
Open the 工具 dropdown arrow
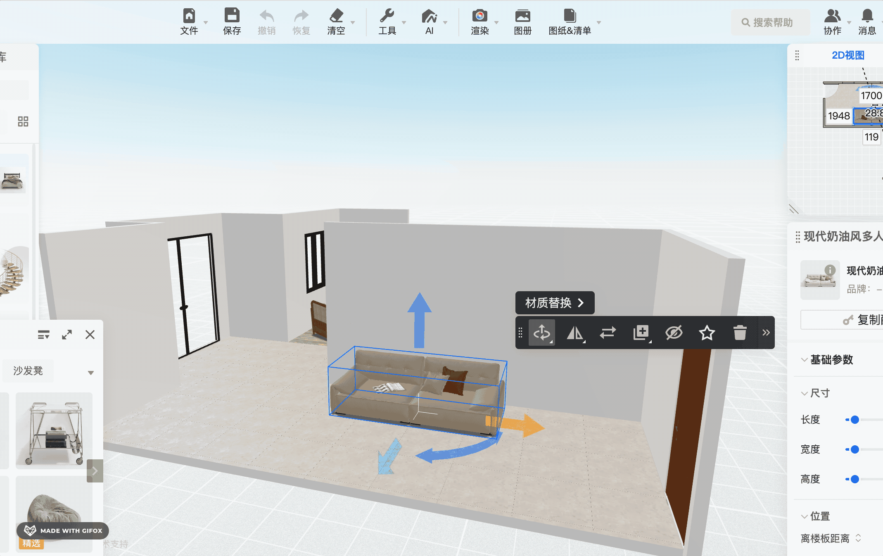(404, 23)
